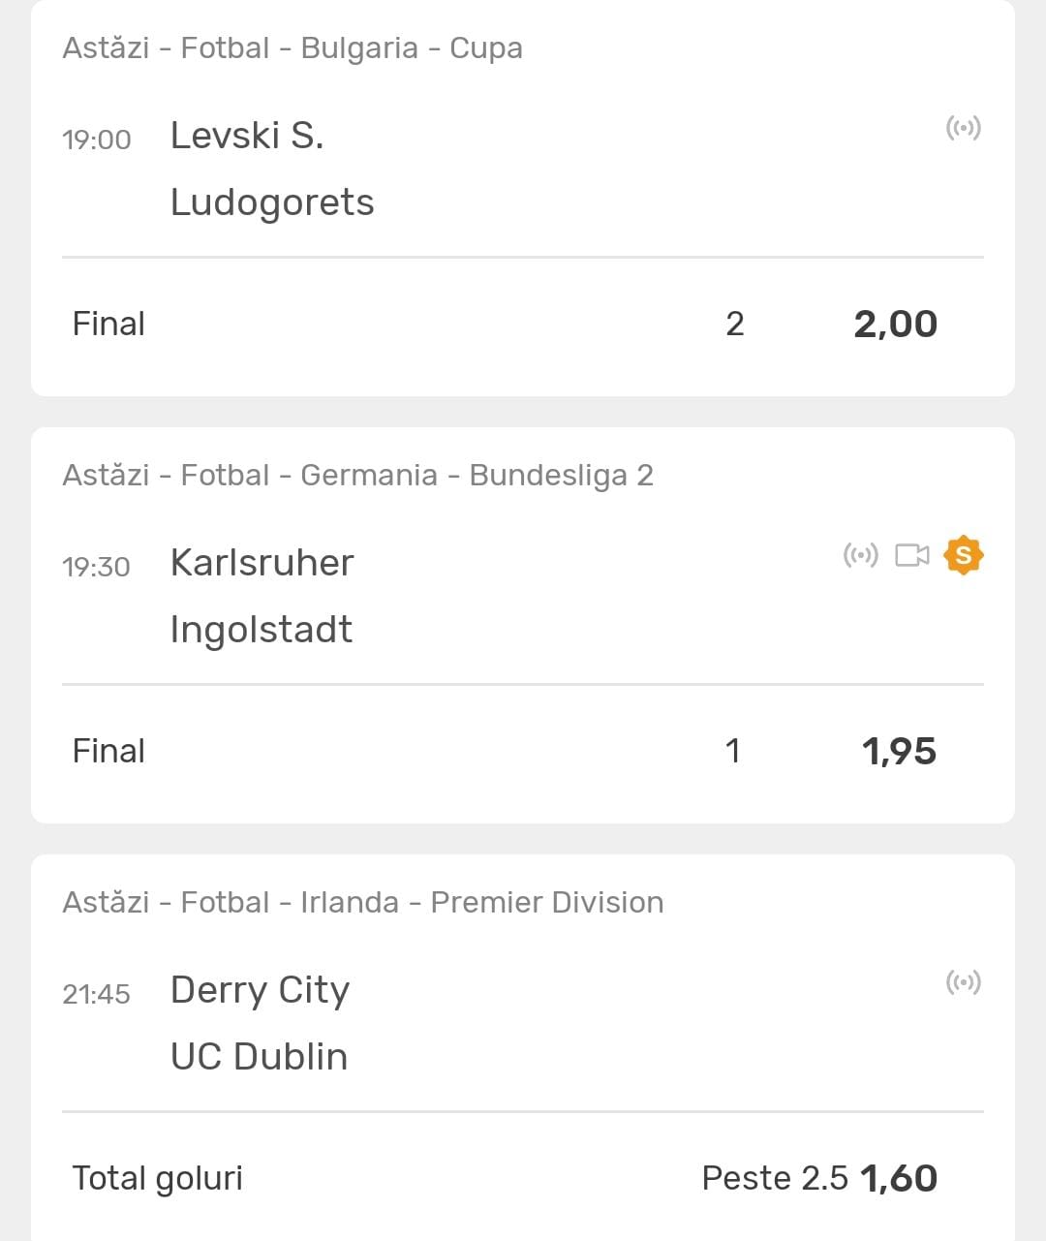Image resolution: width=1046 pixels, height=1241 pixels.
Task: Select the 2,00 odds for Ludogorets win
Action: pyautogui.click(x=895, y=324)
